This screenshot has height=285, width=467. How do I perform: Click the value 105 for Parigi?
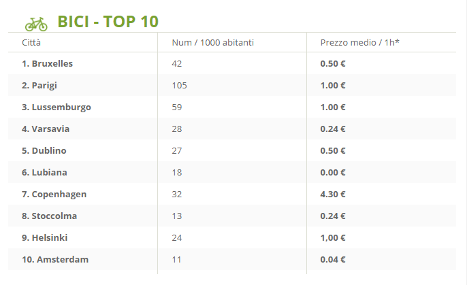pos(179,86)
